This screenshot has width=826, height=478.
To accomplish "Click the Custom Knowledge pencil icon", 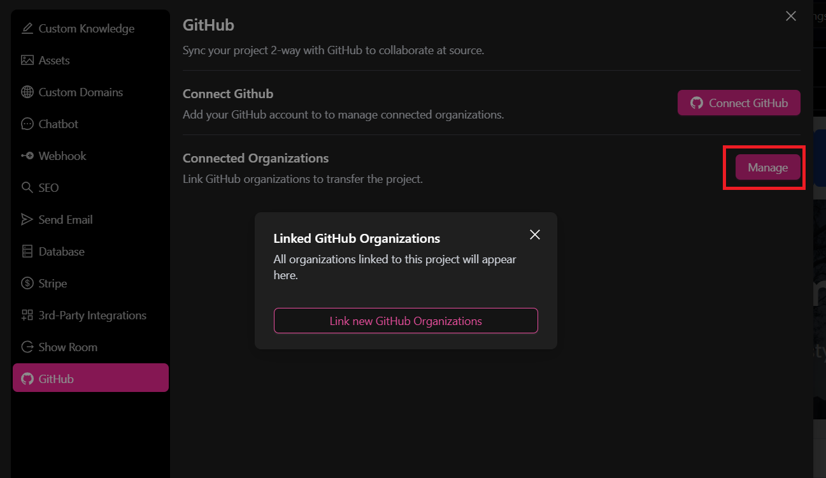I will pyautogui.click(x=27, y=29).
